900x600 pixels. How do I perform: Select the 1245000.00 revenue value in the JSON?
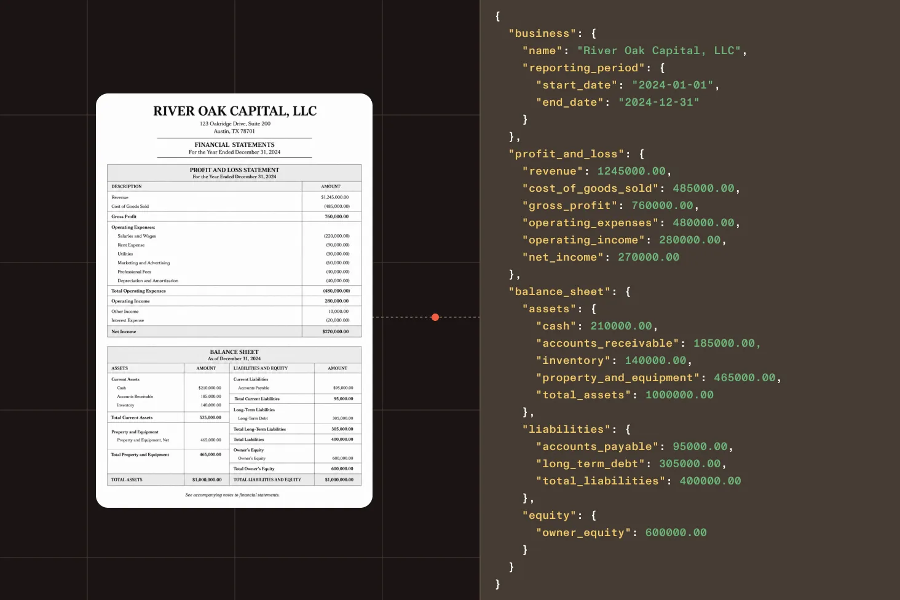tap(631, 171)
